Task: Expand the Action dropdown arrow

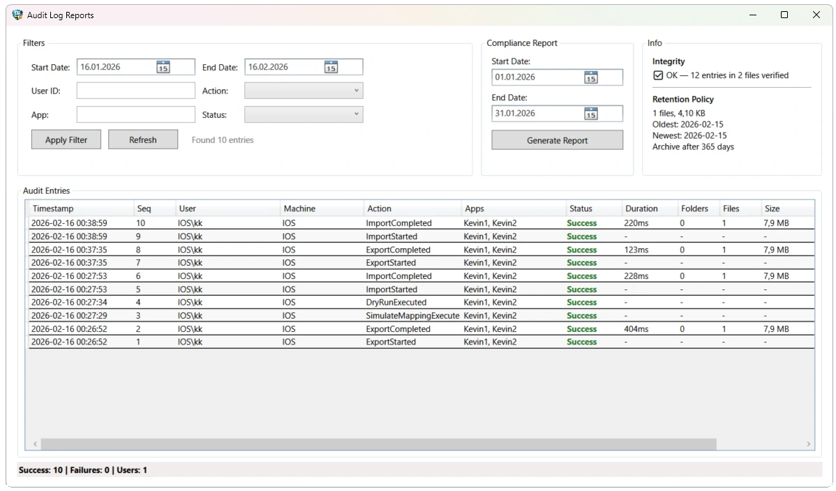Action: pyautogui.click(x=357, y=90)
